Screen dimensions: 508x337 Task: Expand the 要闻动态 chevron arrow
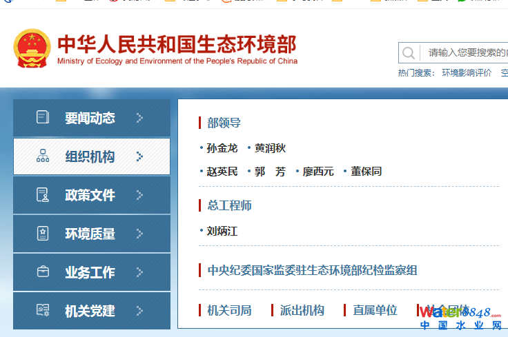tap(140, 118)
